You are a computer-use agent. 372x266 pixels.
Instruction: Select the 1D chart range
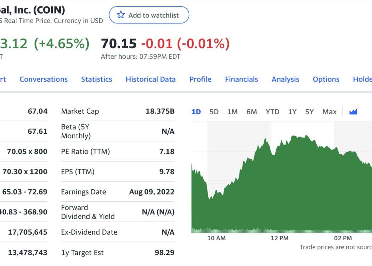[x=196, y=112]
